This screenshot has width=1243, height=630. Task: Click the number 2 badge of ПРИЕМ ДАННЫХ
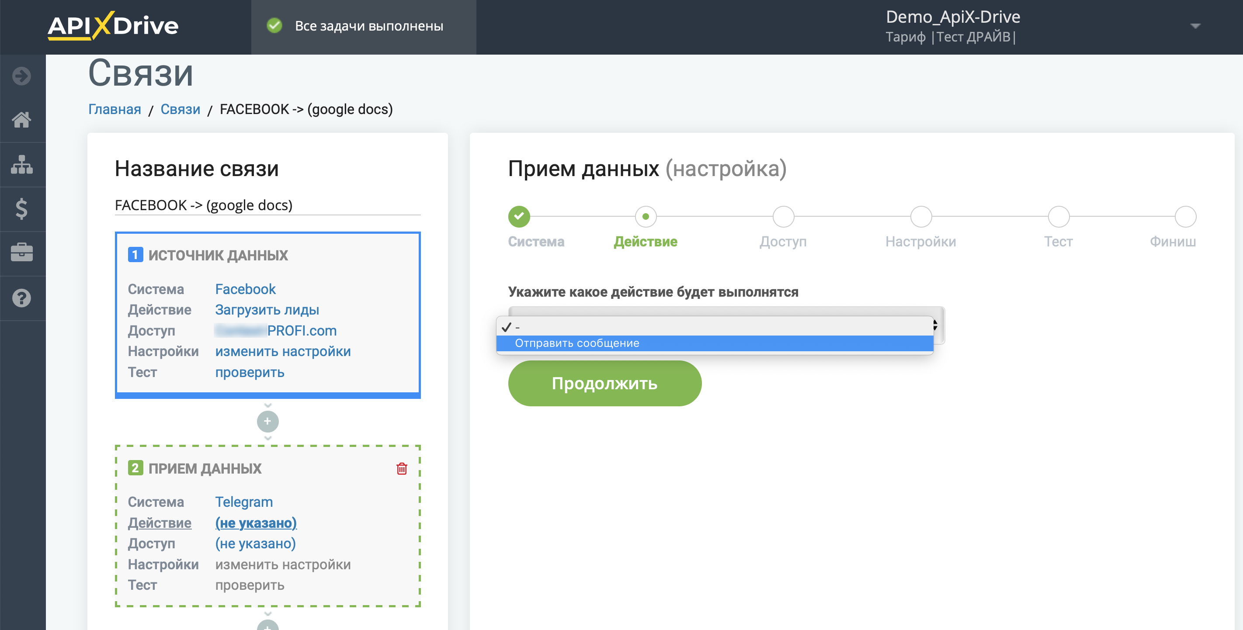pos(135,468)
